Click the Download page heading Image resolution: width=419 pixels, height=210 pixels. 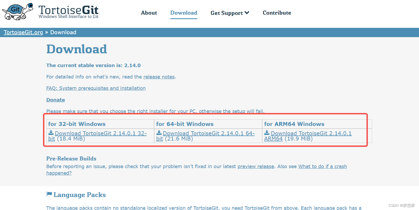[77, 49]
